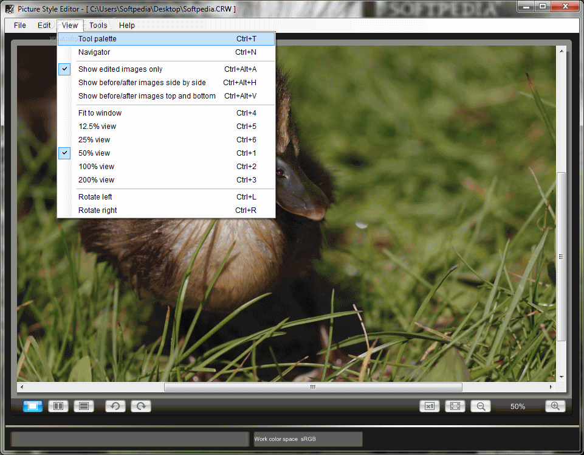Click the horizontal scrollbar thumb
The height and width of the screenshot is (455, 584).
[313, 387]
